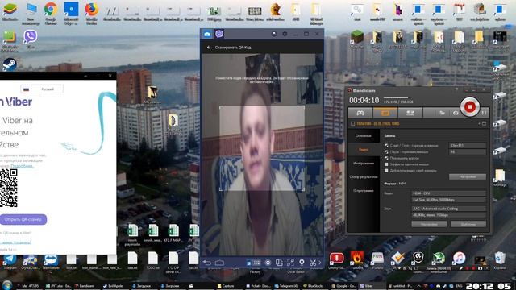Viewport: 516px width, 290px height.
Task: Click BlueStacks fullscreen toggle icon
Action: 290,263
